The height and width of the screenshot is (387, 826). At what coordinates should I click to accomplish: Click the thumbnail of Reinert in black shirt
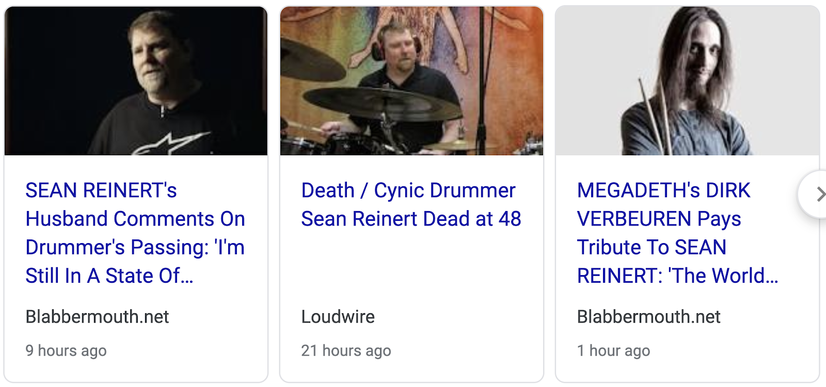click(x=136, y=80)
